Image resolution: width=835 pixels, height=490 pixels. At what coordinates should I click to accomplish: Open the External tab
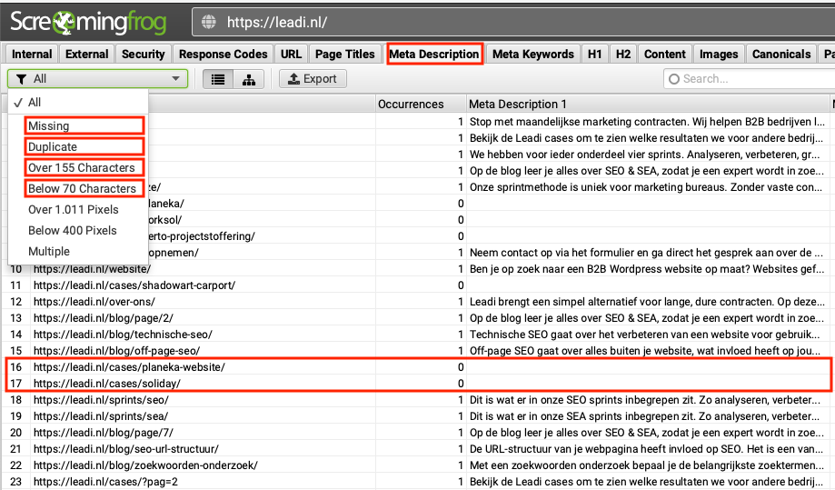(x=87, y=54)
